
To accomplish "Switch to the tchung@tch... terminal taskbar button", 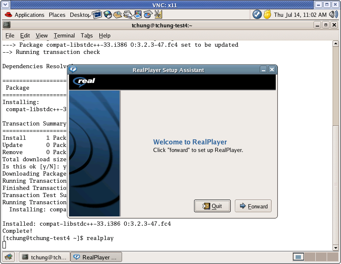I will point(45,257).
